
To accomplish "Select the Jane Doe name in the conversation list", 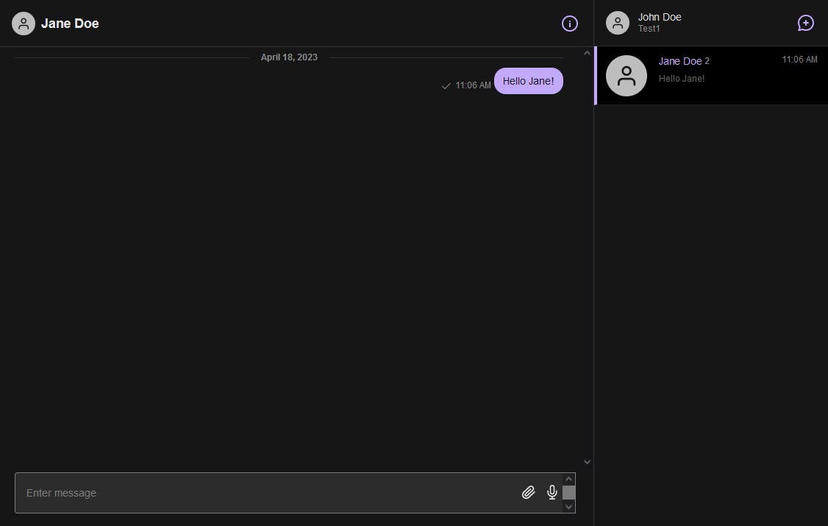I will (x=679, y=61).
